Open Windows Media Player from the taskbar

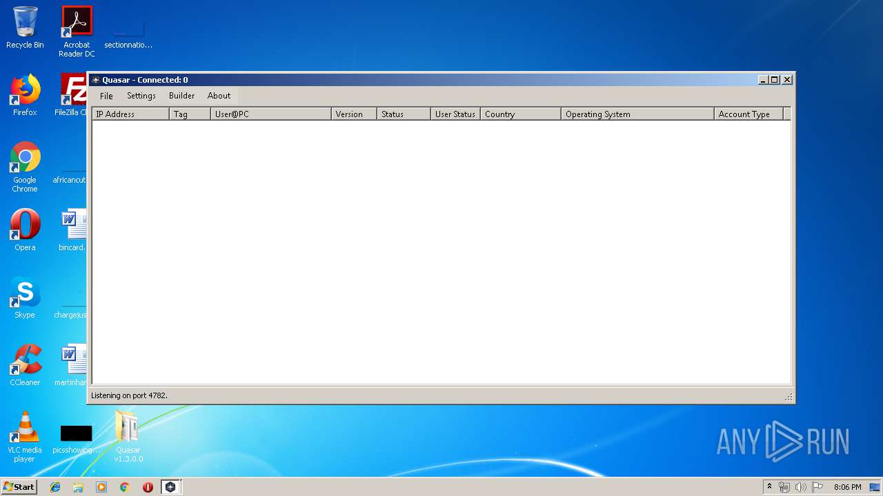point(101,487)
